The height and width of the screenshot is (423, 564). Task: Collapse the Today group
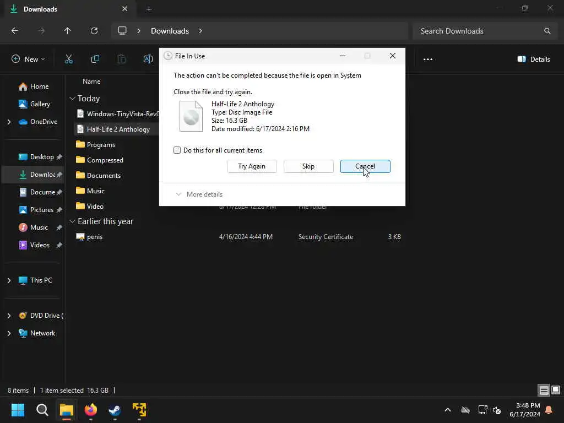coord(72,98)
